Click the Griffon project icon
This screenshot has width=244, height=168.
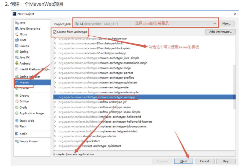pos(17,101)
